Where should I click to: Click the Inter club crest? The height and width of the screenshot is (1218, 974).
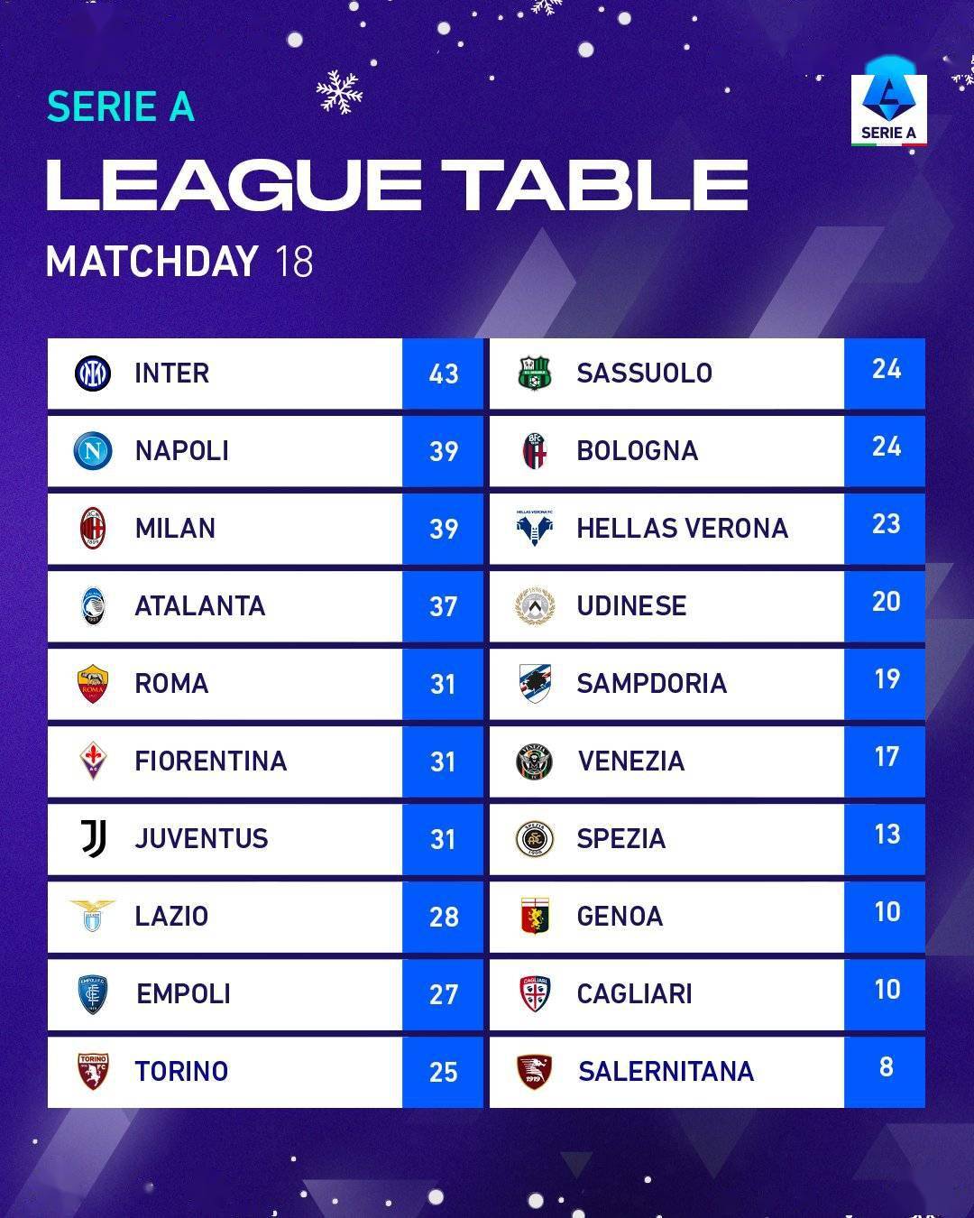click(92, 373)
